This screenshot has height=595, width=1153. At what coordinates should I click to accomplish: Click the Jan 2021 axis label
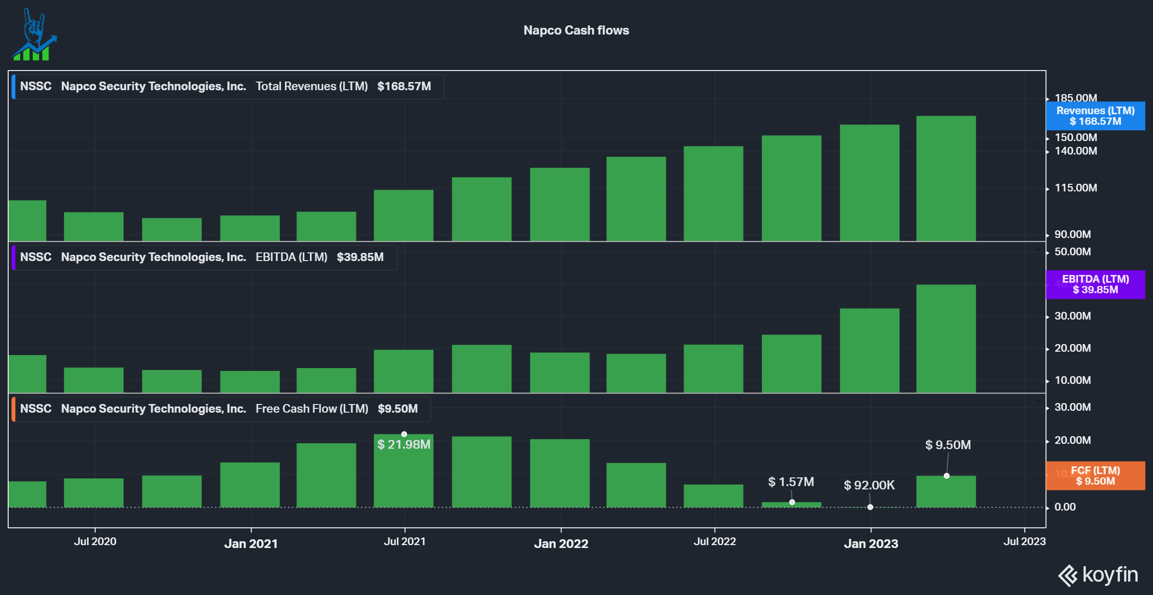click(x=251, y=544)
